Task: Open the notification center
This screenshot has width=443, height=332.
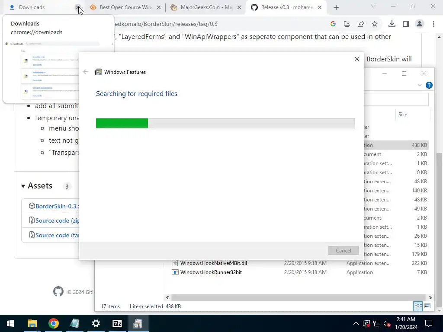Action: coord(429,323)
